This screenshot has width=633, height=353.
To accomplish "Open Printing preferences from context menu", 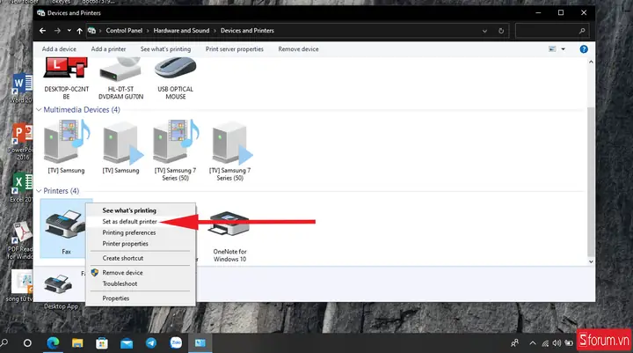I will (x=128, y=232).
